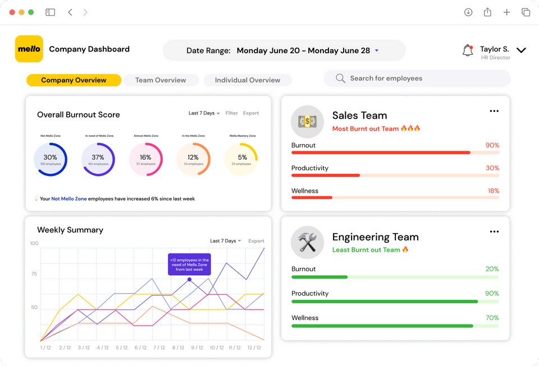
Task: Click the 12% In the Mello Zone ring
Action: (x=194, y=160)
